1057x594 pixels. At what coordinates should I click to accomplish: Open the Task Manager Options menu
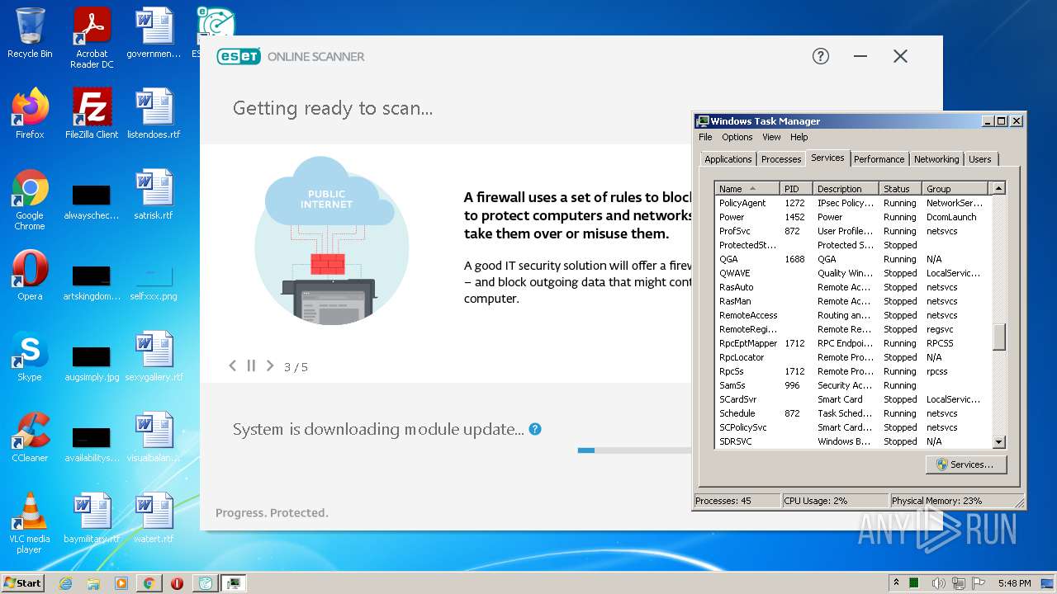(737, 137)
